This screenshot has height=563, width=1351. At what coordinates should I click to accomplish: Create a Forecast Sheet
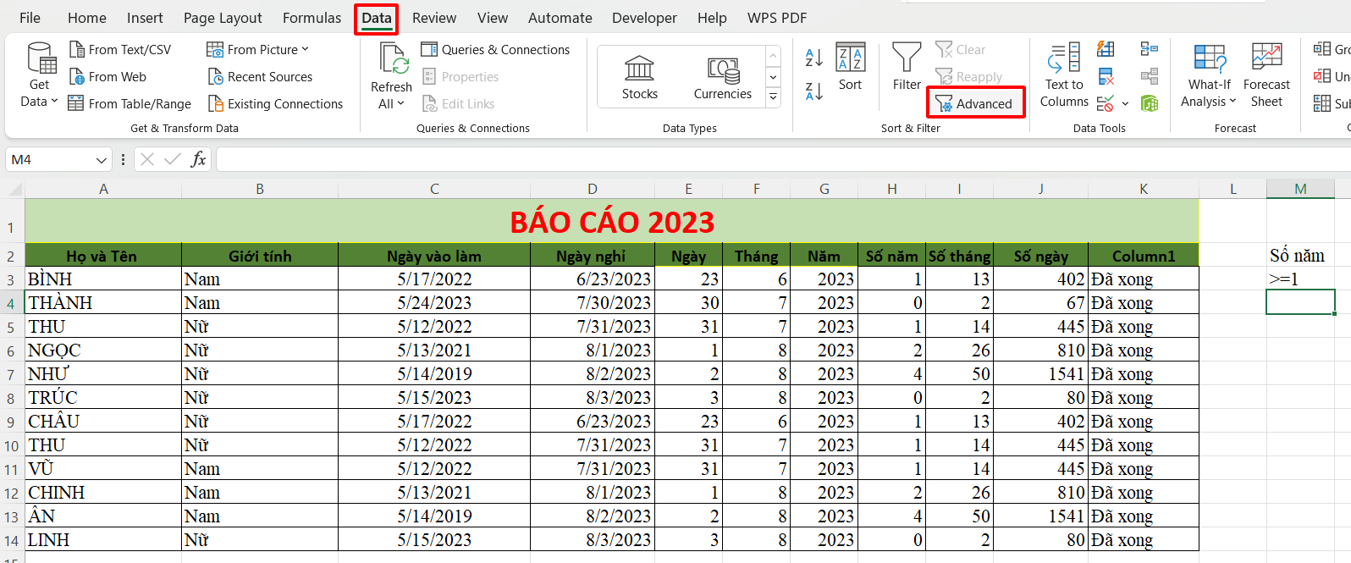click(1266, 76)
